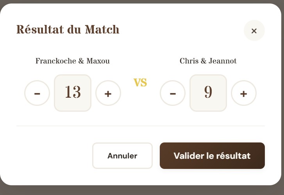
Task: Add one point to the right team
Action: click(x=244, y=93)
